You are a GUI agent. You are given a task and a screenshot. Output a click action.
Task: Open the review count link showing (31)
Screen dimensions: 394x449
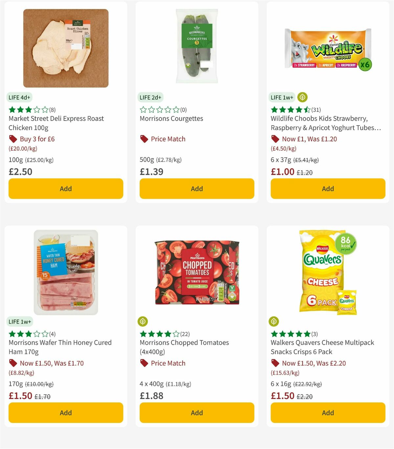(316, 109)
